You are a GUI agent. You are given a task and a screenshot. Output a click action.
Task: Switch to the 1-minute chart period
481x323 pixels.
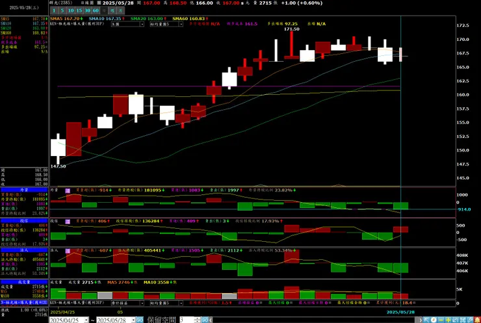54,10
